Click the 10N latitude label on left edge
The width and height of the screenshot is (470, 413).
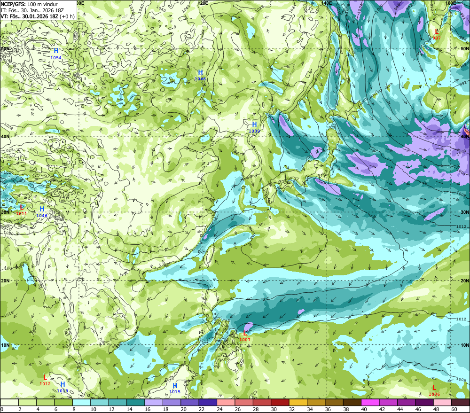coord(5,345)
